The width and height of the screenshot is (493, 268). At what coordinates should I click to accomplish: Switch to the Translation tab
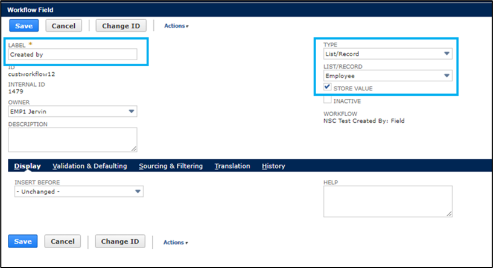(232, 166)
